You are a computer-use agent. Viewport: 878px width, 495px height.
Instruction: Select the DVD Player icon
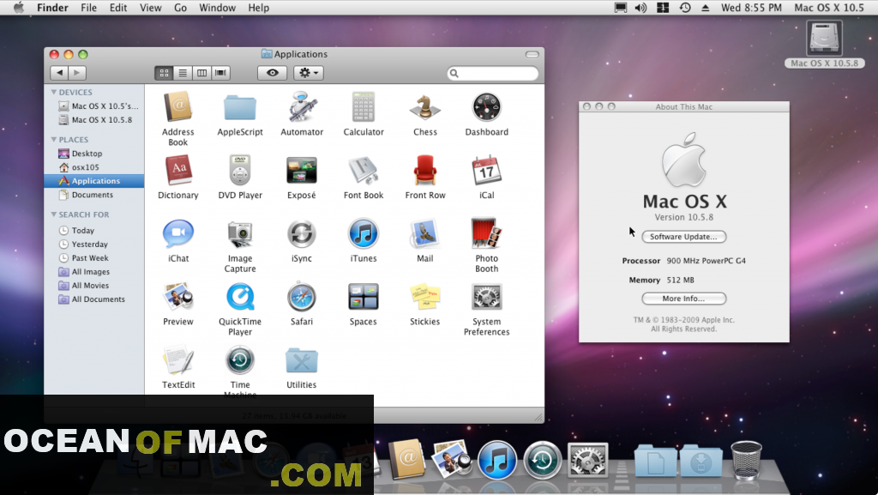[240, 170]
